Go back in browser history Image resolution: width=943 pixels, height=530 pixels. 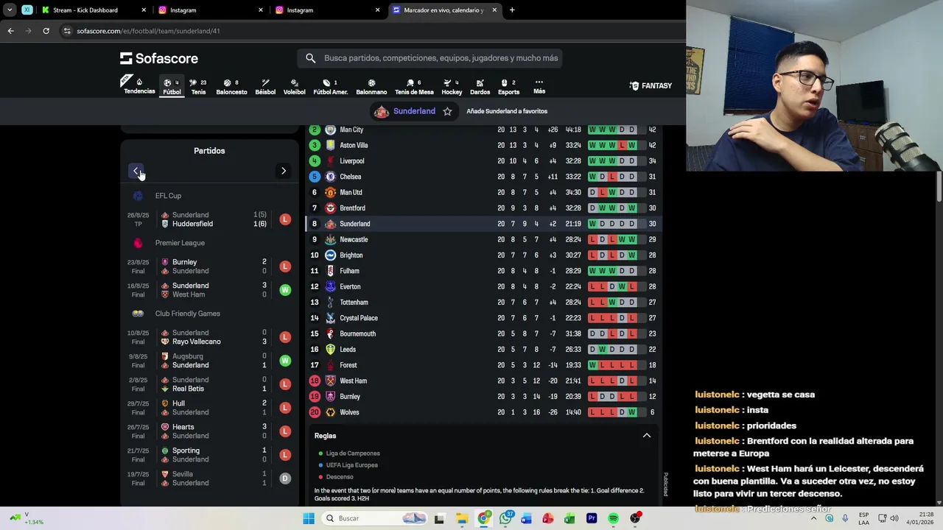click(x=10, y=31)
